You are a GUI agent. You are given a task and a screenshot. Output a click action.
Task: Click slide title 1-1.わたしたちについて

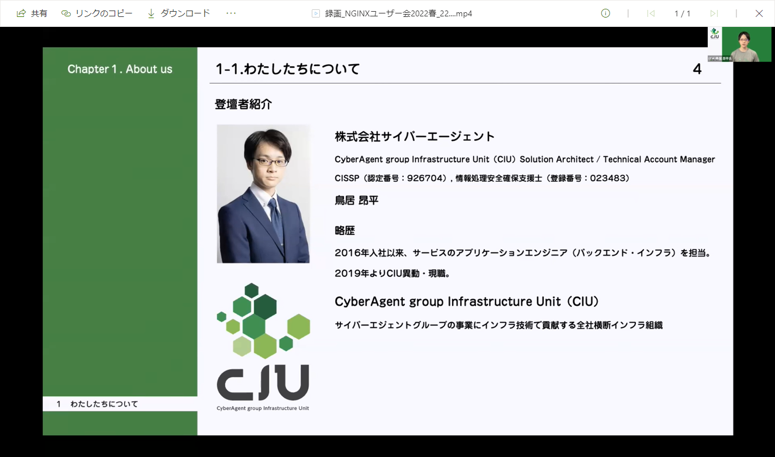pyautogui.click(x=288, y=69)
